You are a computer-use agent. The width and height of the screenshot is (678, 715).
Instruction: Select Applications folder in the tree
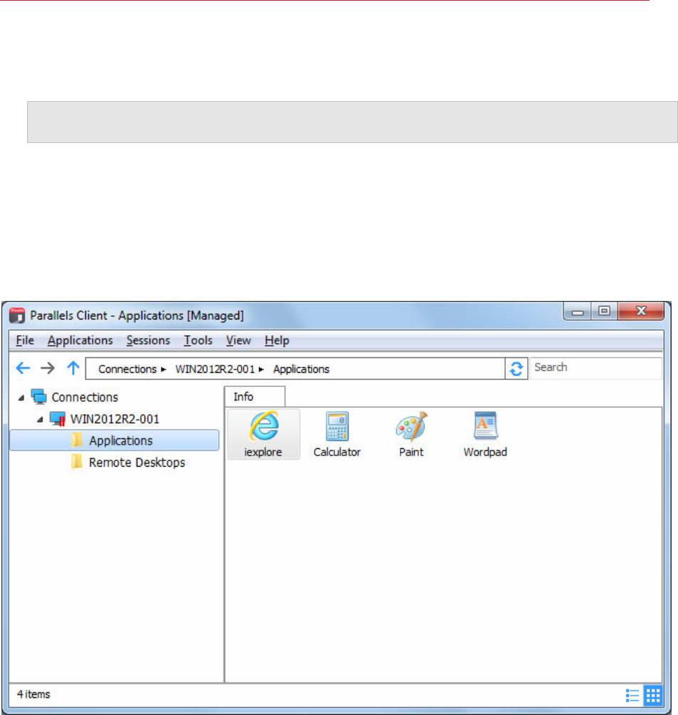click(x=115, y=440)
